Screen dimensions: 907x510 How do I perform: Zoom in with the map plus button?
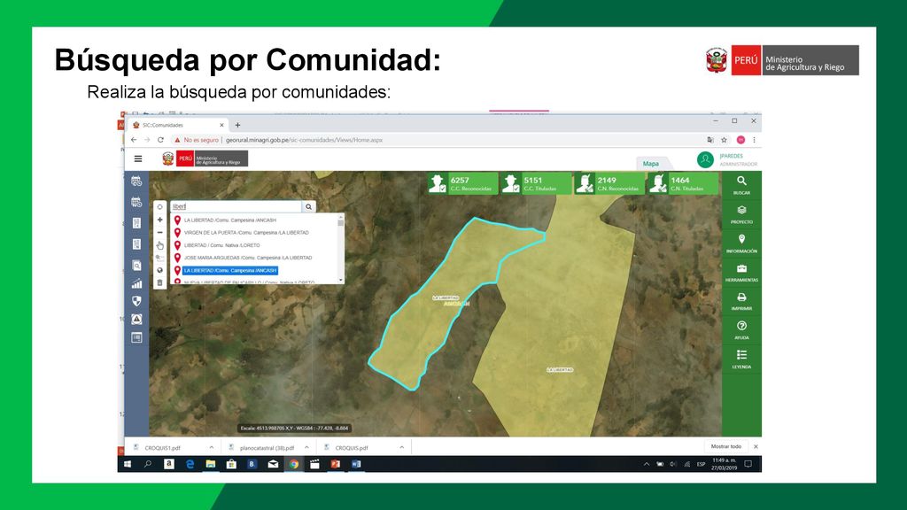160,220
